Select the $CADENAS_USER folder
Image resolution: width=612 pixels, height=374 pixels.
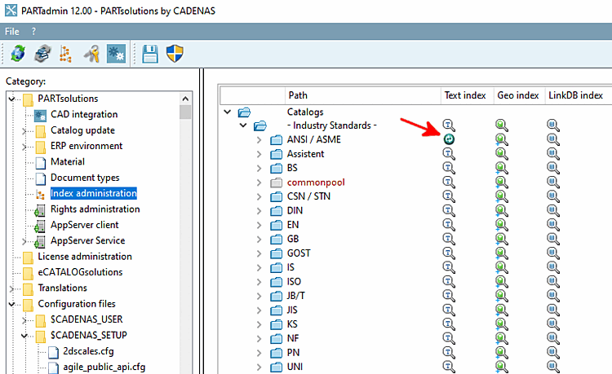click(x=86, y=319)
